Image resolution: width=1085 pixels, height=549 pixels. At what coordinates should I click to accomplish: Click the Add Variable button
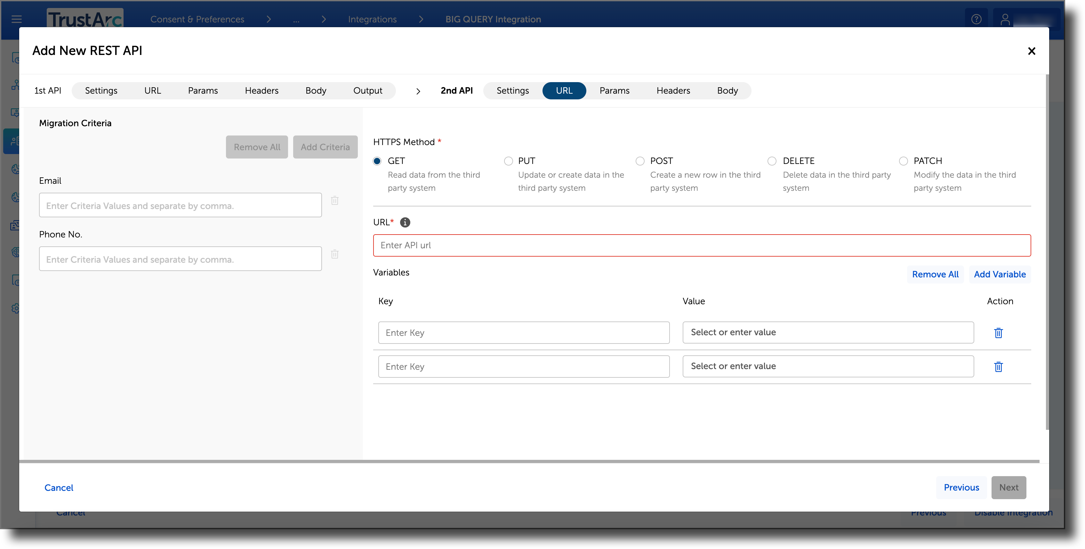(x=1000, y=274)
